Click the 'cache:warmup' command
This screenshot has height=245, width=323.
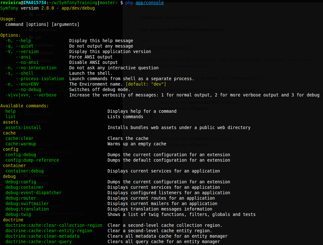click(x=21, y=144)
